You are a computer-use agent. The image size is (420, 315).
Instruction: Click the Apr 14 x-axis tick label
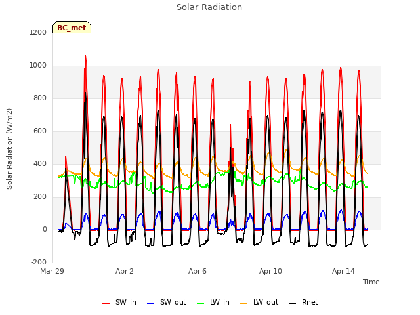click(343, 271)
